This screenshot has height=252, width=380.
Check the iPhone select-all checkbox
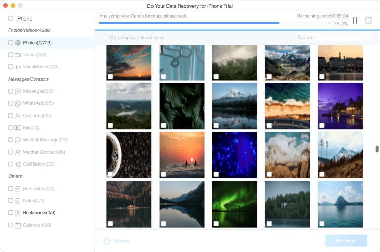coord(11,18)
